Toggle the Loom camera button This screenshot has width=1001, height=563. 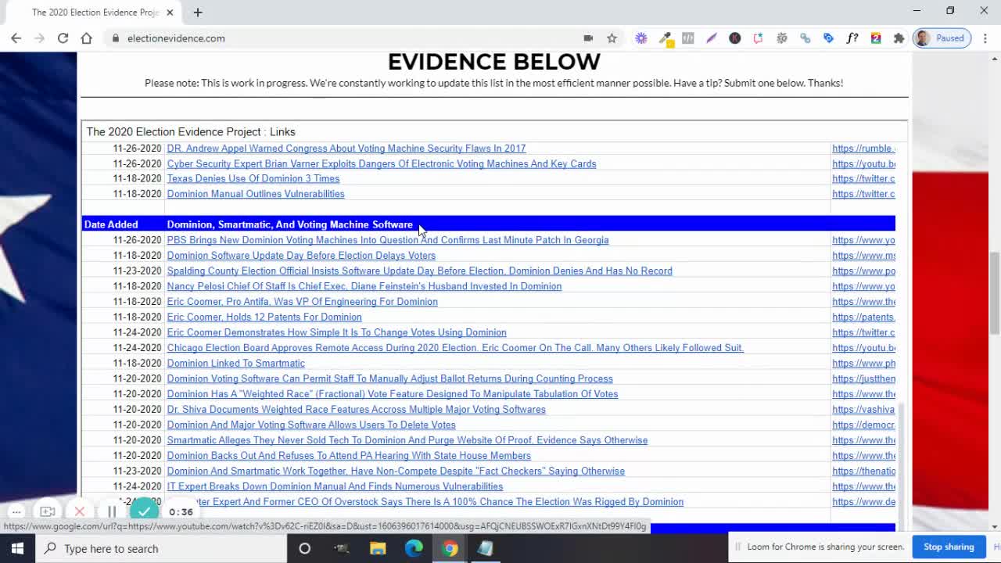pyautogui.click(x=48, y=511)
